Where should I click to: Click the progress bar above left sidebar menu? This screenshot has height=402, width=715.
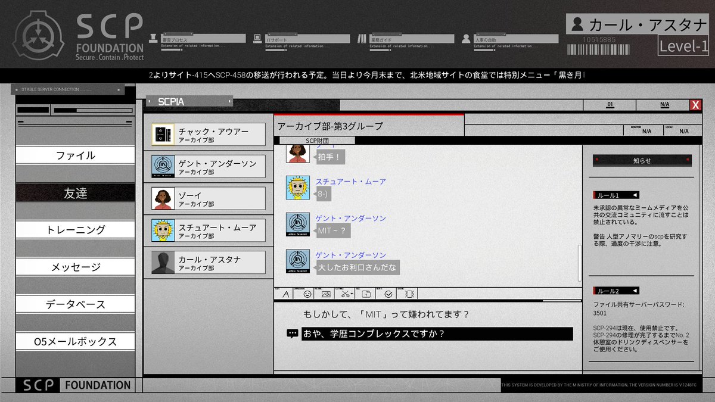(x=92, y=110)
